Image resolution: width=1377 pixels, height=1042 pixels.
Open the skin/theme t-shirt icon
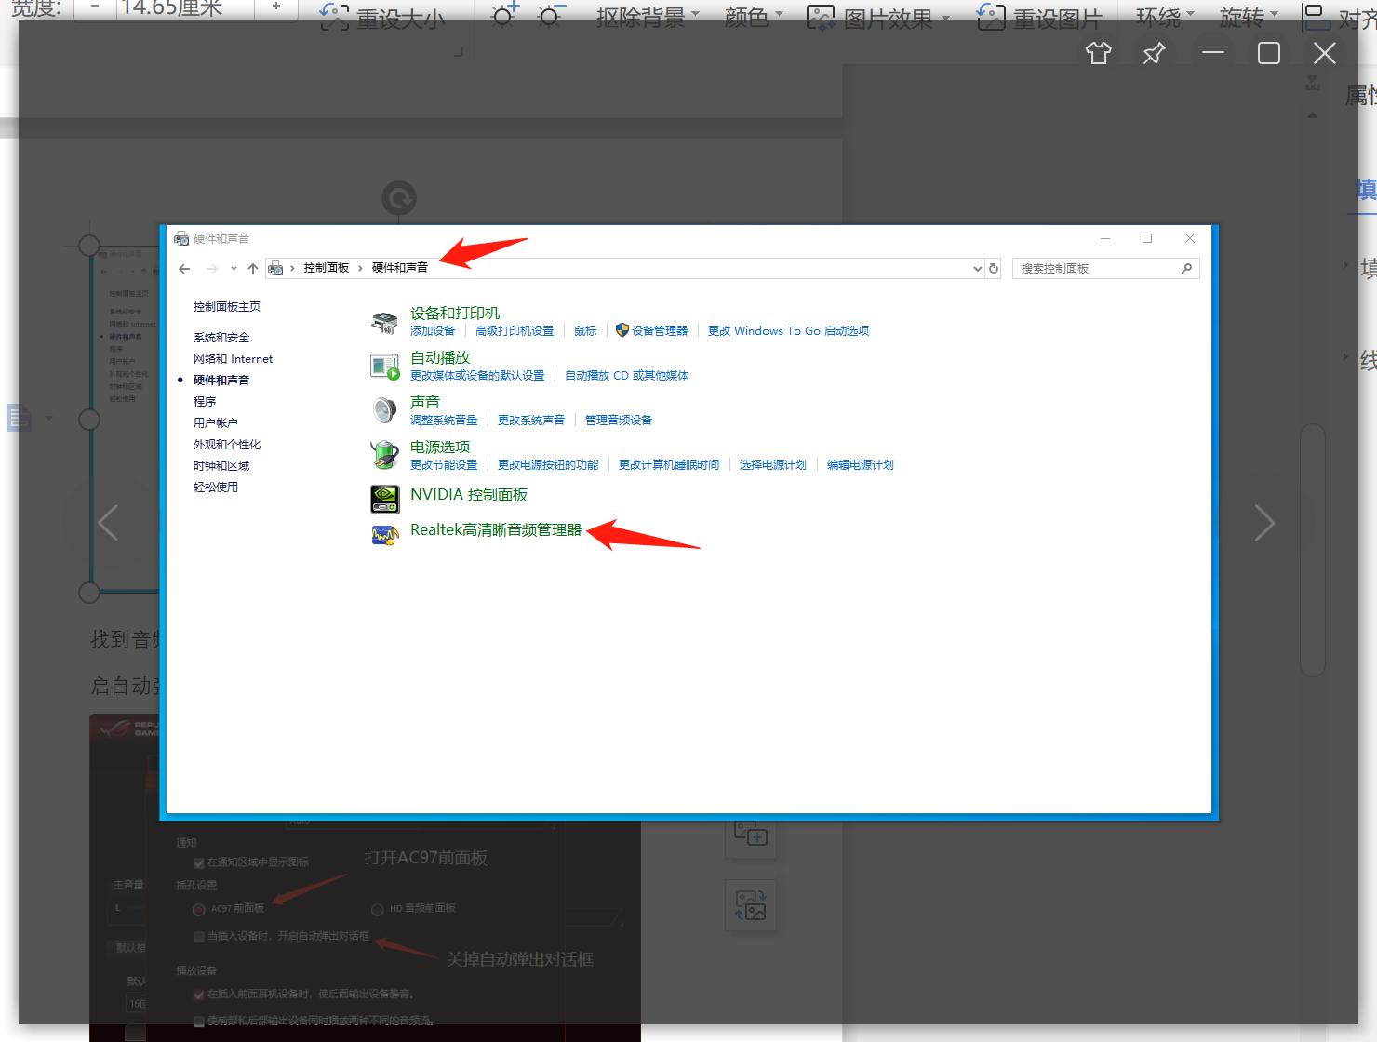coord(1098,54)
